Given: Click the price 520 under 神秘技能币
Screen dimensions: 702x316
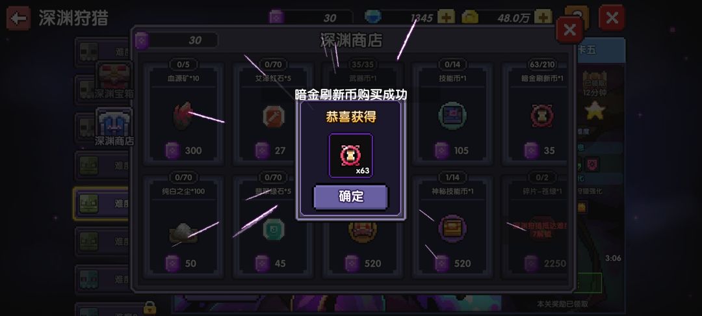Looking at the screenshot, I should (x=462, y=263).
